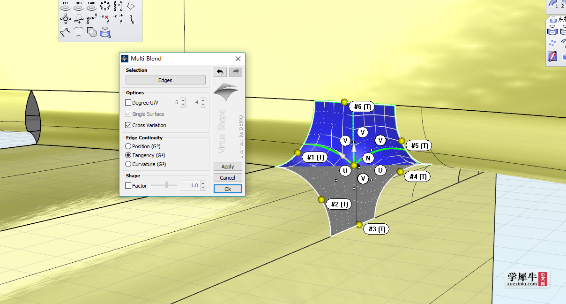Click the #1 (T) edge label

click(315, 158)
